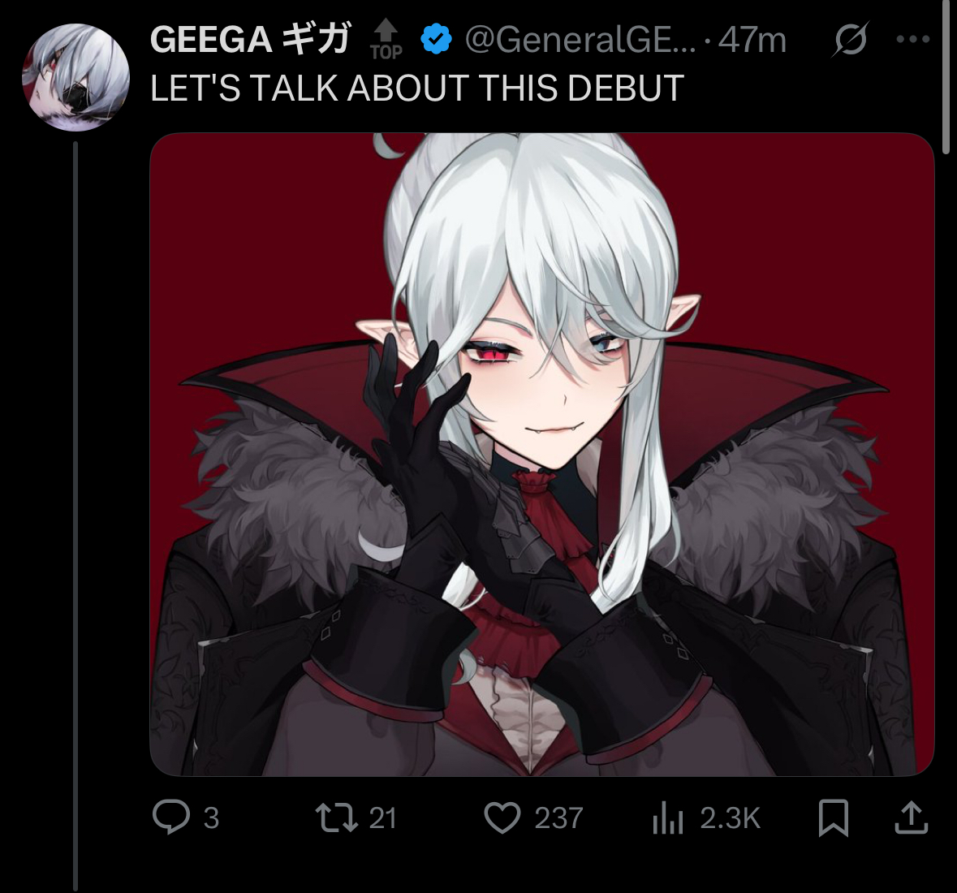The width and height of the screenshot is (957, 893).
Task: Open view analytics bar chart icon
Action: pos(667,818)
